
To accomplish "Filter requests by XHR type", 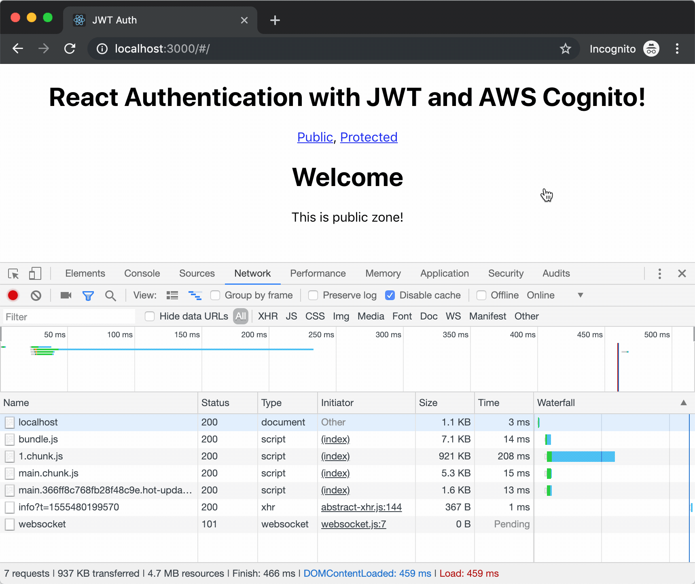I will (x=268, y=316).
